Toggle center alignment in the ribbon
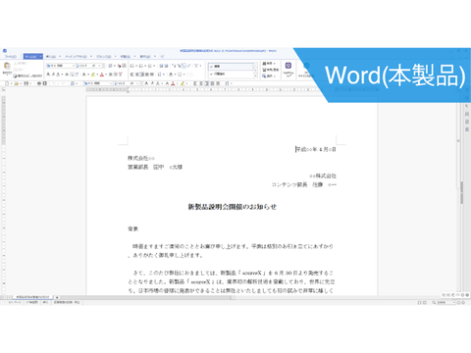Image resolution: width=471 pixels, height=353 pixels. pos(137,75)
